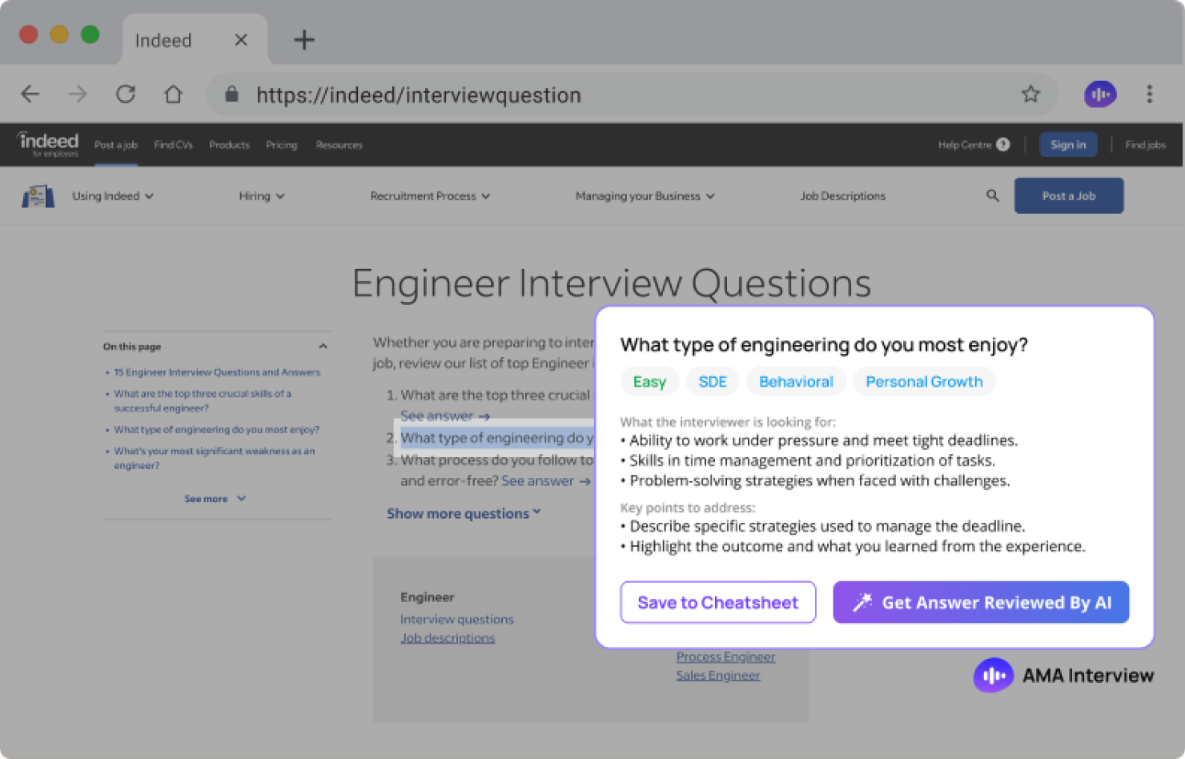The height and width of the screenshot is (759, 1185).
Task: Click the Engineer Interview Questions heading
Action: 612,283
